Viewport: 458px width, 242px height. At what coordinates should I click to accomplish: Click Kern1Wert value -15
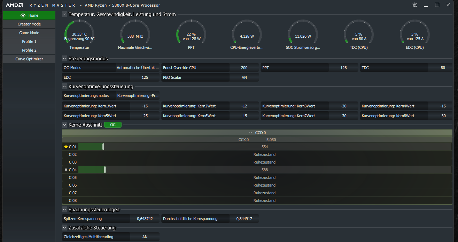pyautogui.click(x=145, y=106)
